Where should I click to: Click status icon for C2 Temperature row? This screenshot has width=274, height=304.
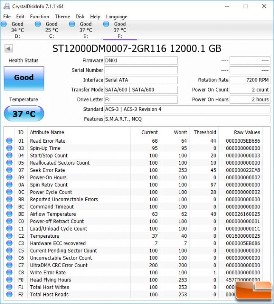click(x=9, y=236)
